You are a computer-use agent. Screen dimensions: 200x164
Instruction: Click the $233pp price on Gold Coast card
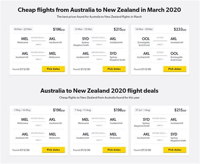180,29
